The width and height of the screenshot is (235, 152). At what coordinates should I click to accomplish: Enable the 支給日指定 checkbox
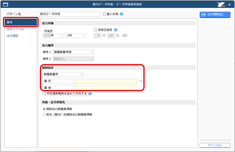pos(95,30)
